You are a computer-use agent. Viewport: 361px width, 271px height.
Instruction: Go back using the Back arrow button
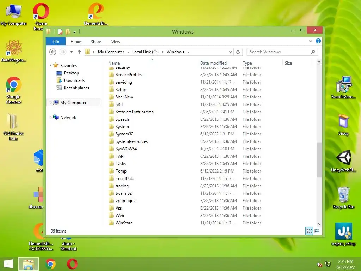point(53,52)
